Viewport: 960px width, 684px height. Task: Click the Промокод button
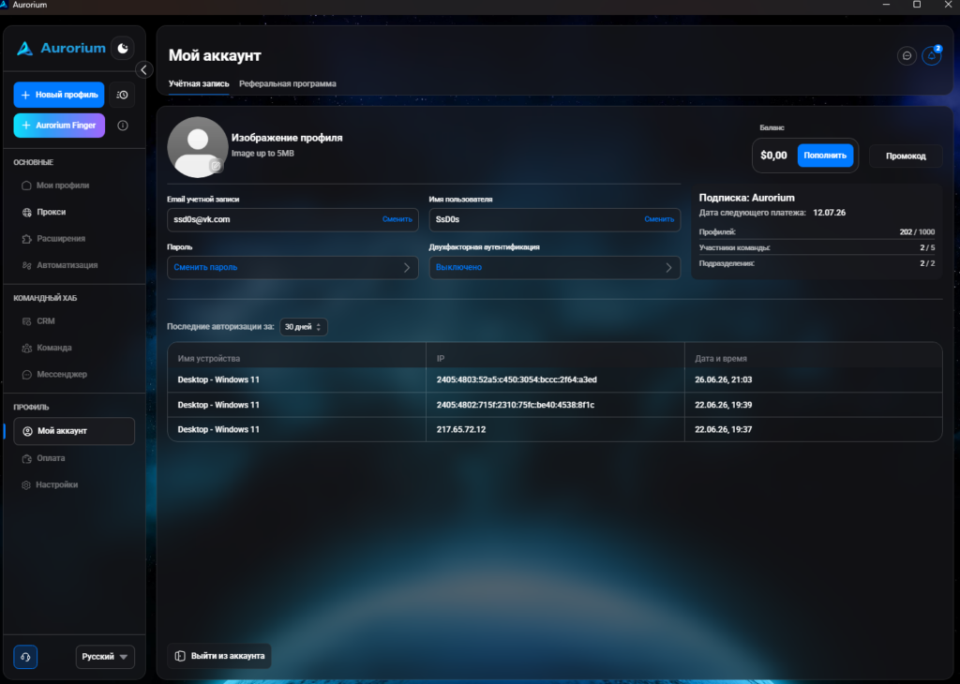(907, 156)
